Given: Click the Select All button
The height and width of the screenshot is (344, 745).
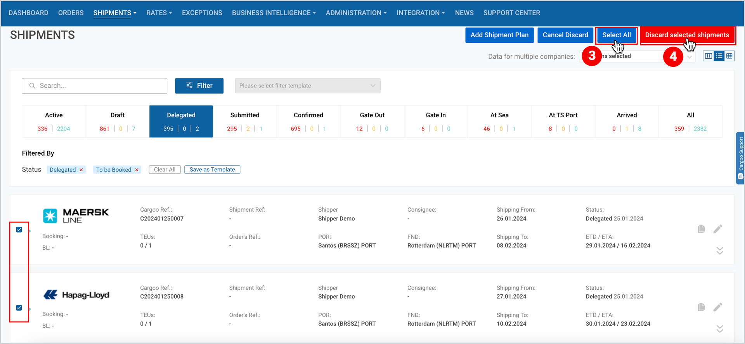Looking at the screenshot, I should pyautogui.click(x=617, y=35).
